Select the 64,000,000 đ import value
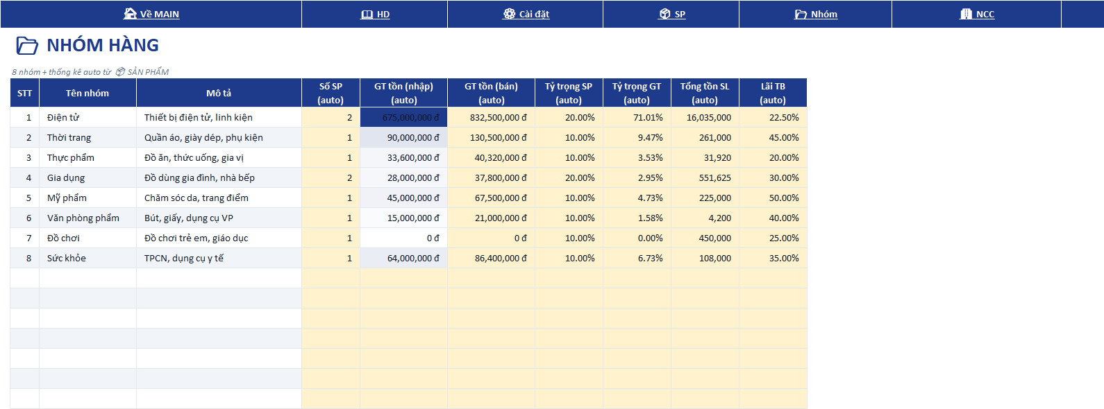Viewport: 1104px width, 409px height. [x=403, y=259]
